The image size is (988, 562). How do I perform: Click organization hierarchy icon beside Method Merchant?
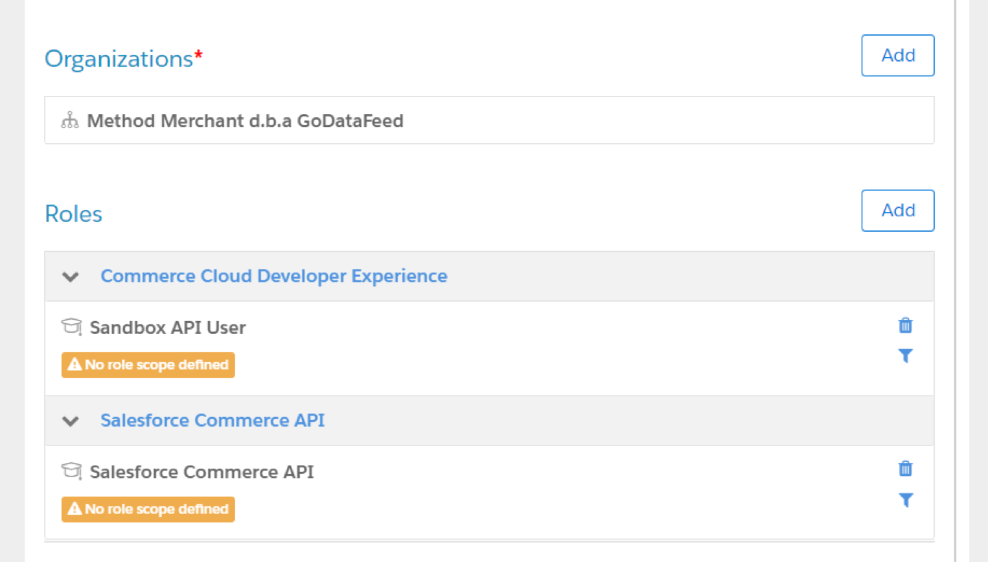click(x=70, y=120)
